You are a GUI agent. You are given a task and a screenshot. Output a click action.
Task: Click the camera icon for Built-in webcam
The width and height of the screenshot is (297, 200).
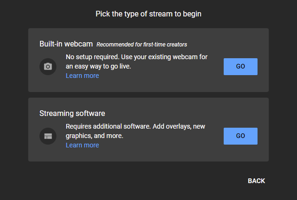pos(47,67)
